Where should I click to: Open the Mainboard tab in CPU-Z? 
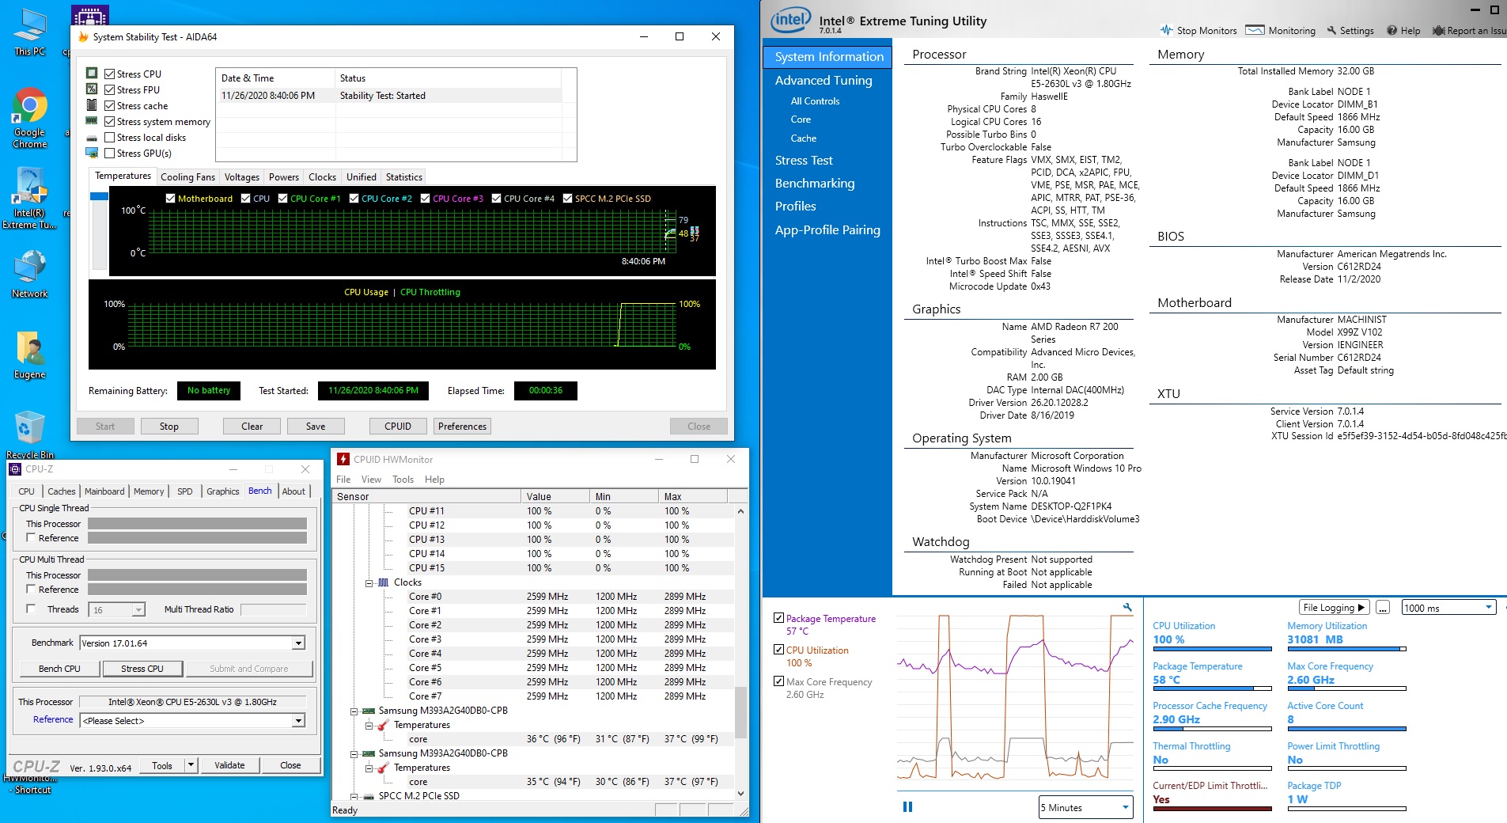[104, 491]
